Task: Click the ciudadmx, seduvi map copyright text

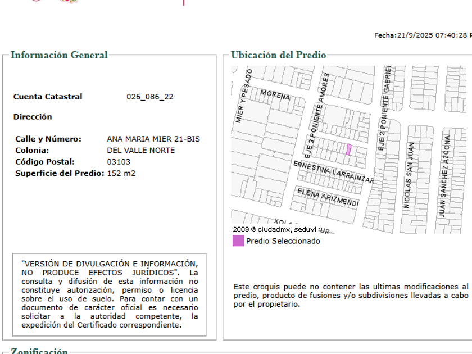Action: pos(275,229)
